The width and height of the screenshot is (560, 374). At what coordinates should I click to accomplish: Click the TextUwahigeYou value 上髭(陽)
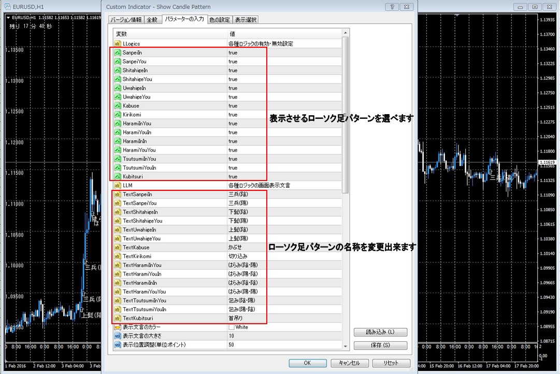[238, 239]
